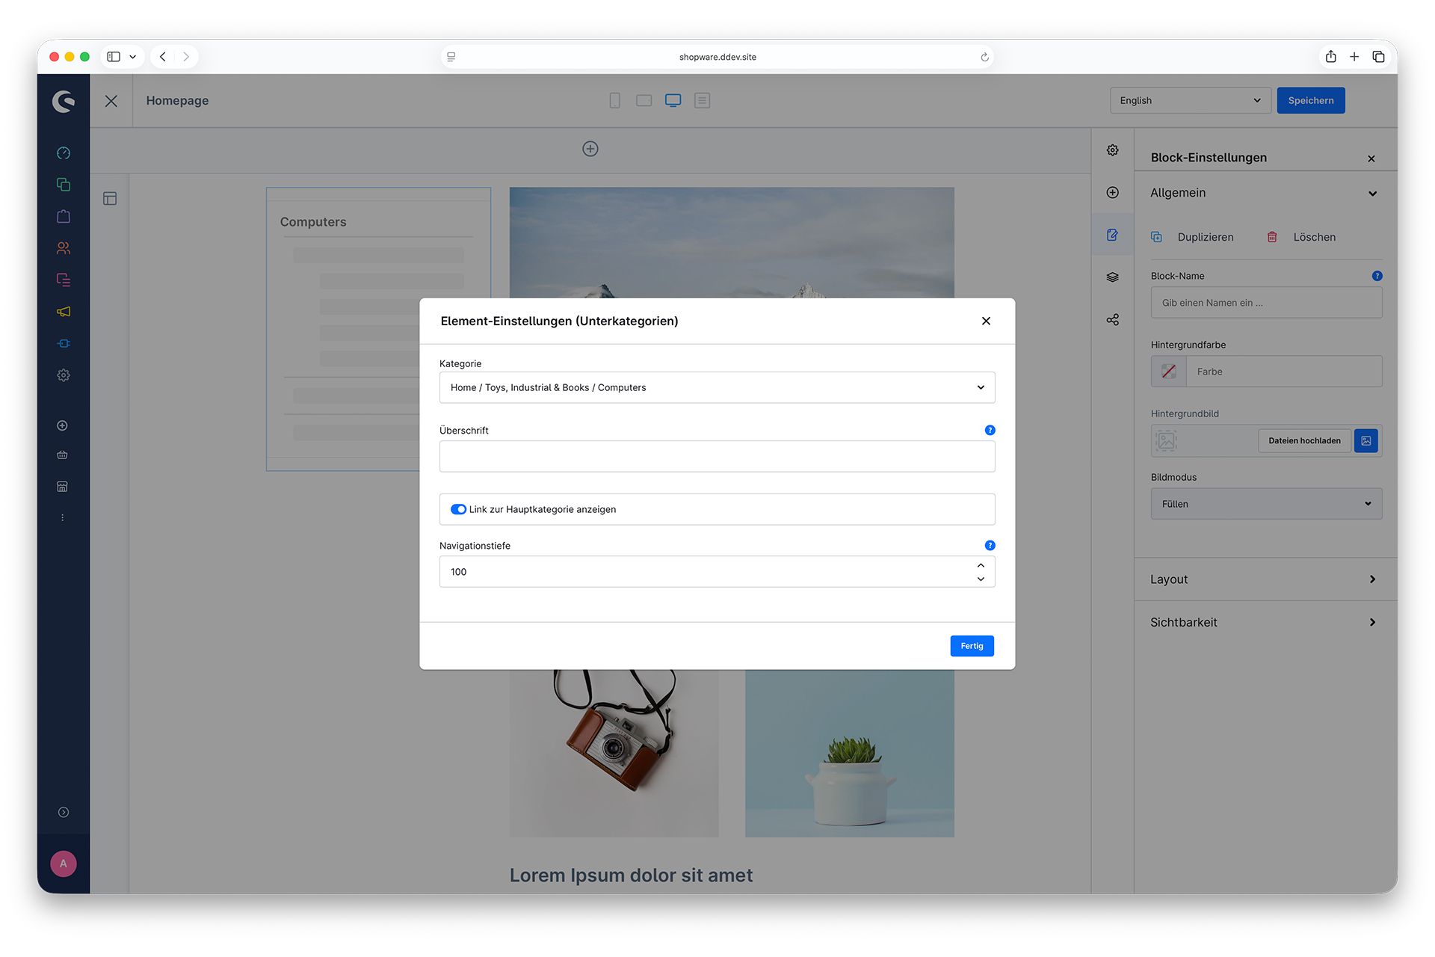Open the Orders shopping bag icon
The width and height of the screenshot is (1435, 957).
point(64,216)
